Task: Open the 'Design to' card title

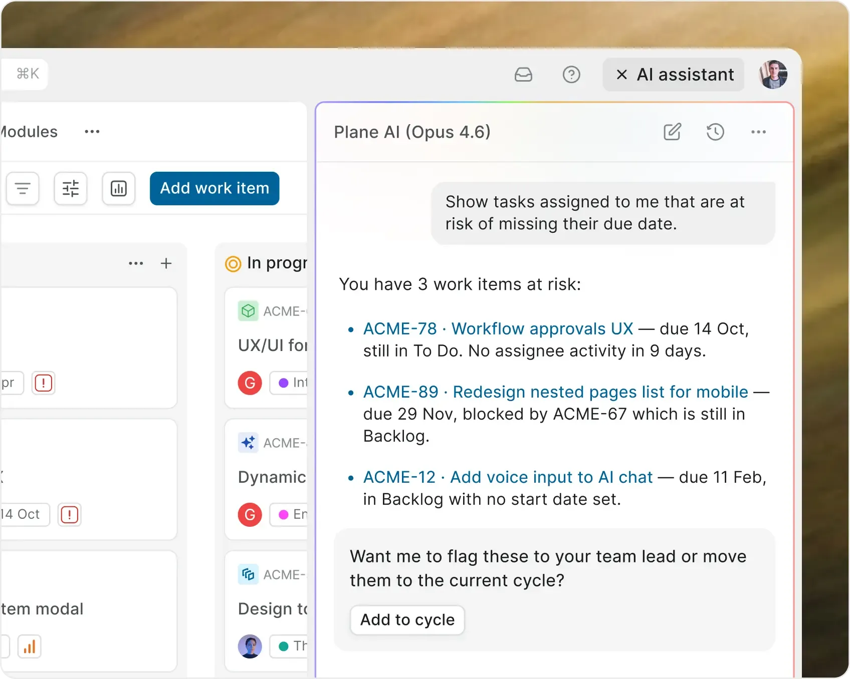Action: click(x=273, y=609)
